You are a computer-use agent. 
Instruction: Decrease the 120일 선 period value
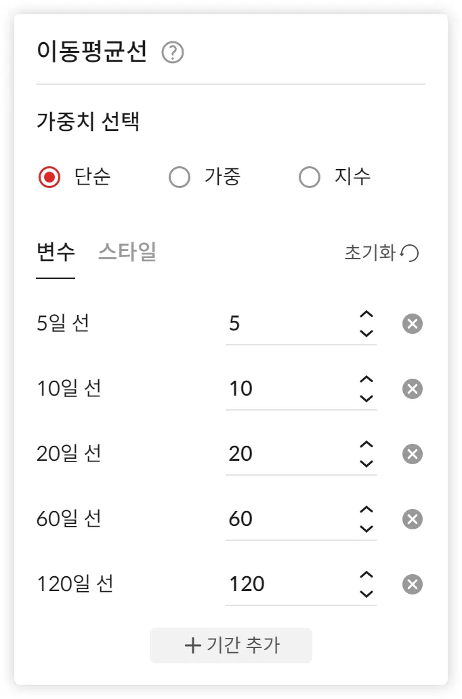366,594
